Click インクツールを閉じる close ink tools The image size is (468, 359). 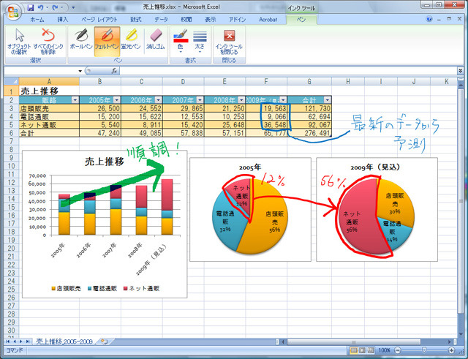(229, 42)
